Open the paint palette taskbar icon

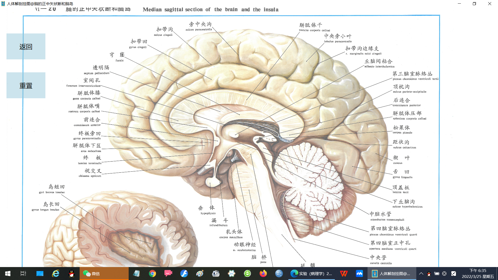(x=200, y=274)
